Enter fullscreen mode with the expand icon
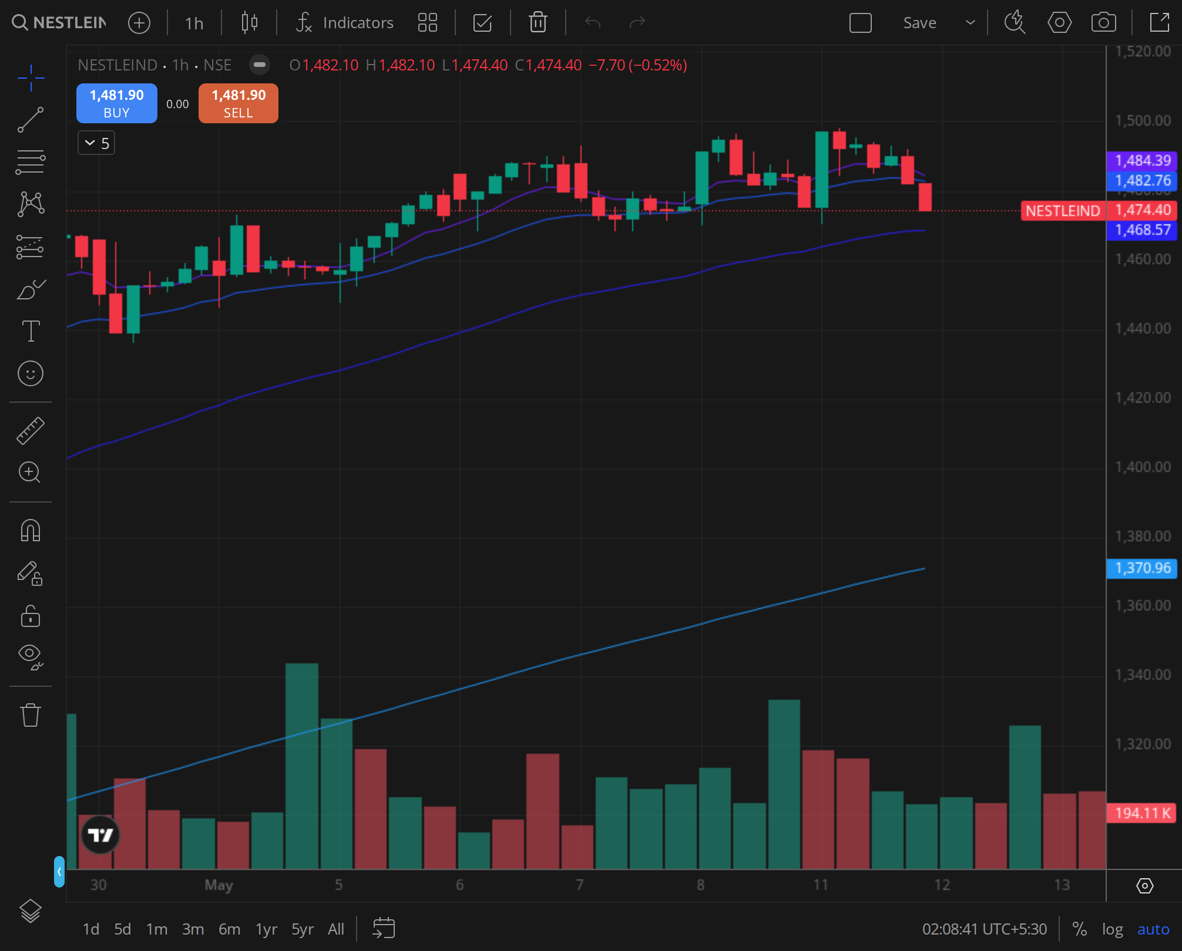 click(1159, 23)
